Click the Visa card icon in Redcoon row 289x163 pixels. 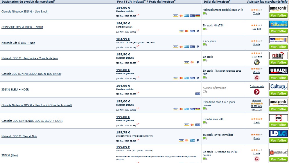coord(187,62)
